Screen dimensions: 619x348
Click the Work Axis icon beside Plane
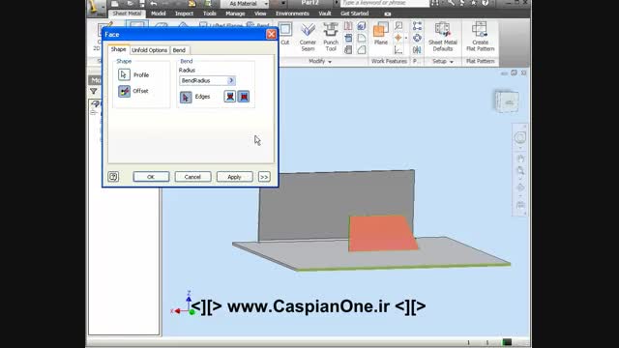pyautogui.click(x=398, y=26)
